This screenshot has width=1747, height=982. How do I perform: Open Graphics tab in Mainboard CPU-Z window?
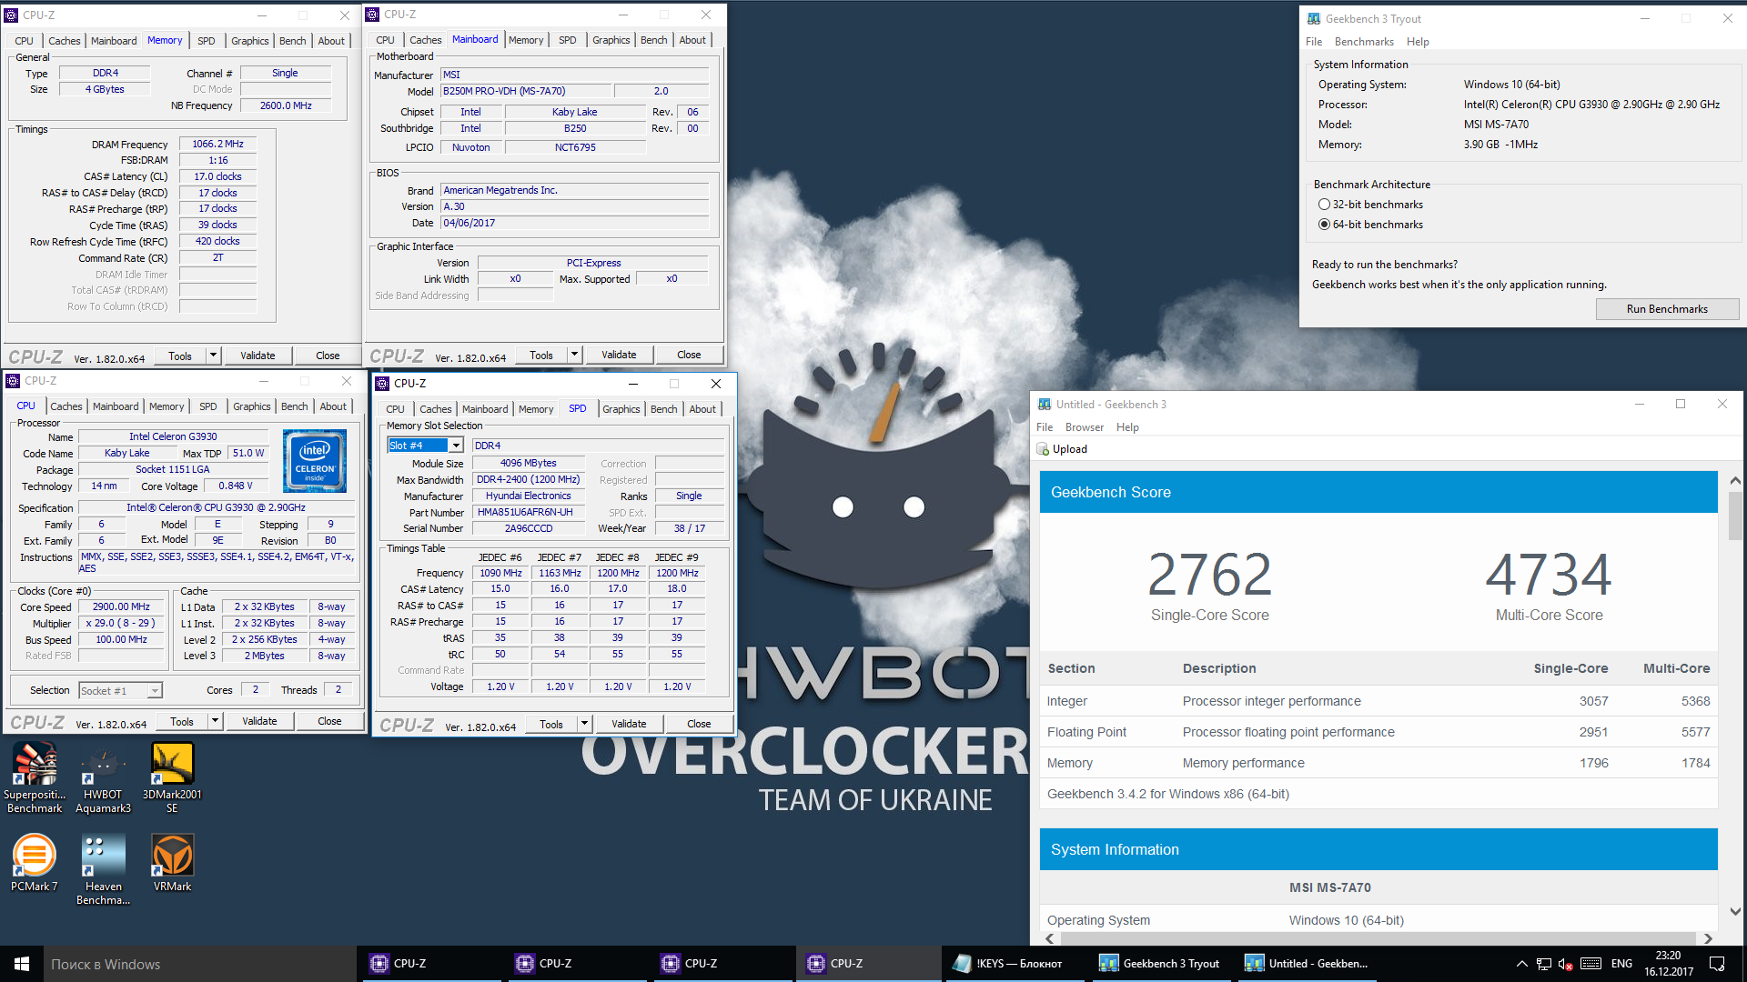point(611,40)
